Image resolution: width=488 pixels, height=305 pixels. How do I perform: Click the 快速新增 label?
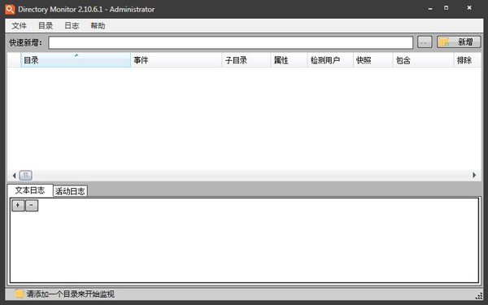click(x=25, y=42)
